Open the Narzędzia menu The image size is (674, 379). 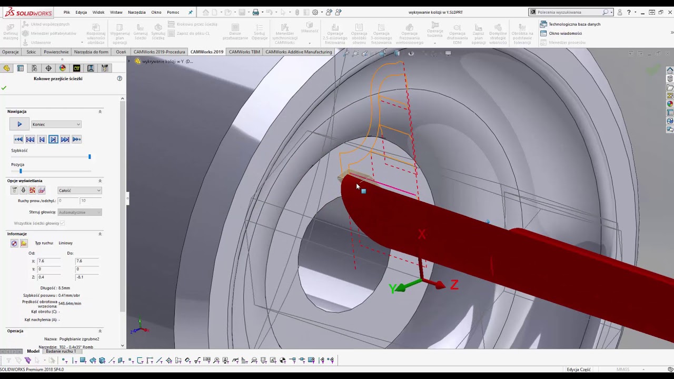(136, 12)
